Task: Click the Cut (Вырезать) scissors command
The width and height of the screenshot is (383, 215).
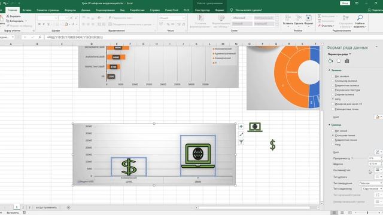Action: point(13,16)
